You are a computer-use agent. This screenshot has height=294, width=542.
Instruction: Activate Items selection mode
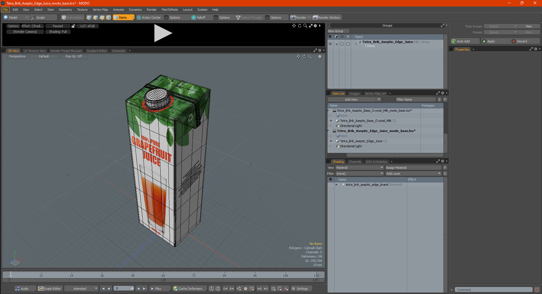(123, 18)
